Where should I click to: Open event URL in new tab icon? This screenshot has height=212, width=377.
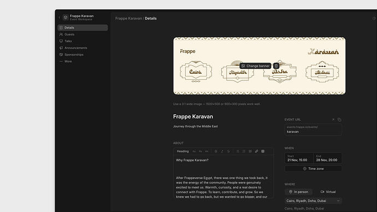[x=333, y=120]
